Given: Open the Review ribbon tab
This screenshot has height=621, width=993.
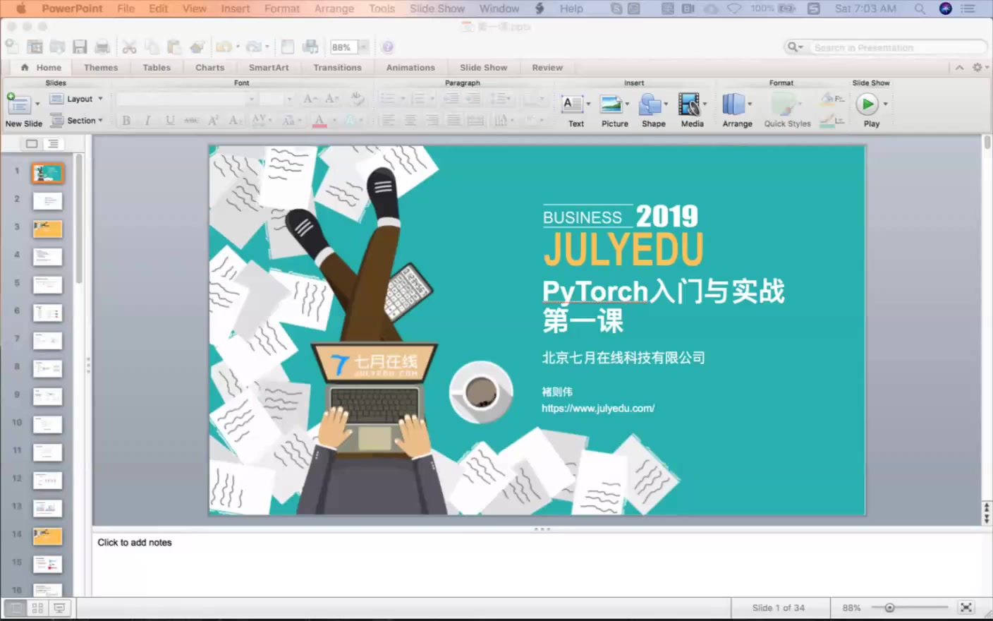Looking at the screenshot, I should [x=547, y=68].
